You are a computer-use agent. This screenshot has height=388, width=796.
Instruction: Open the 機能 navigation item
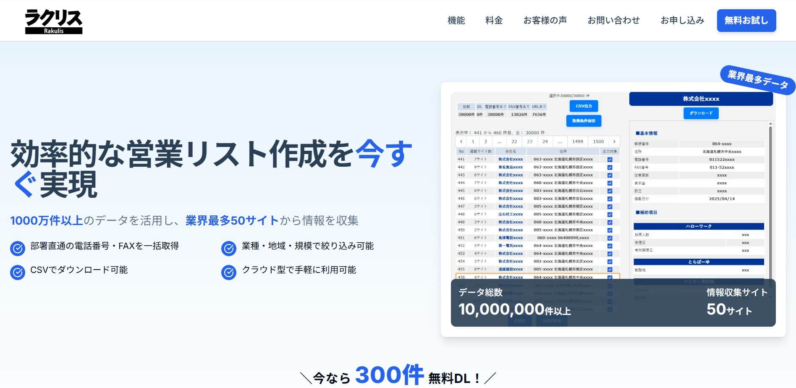[456, 21]
